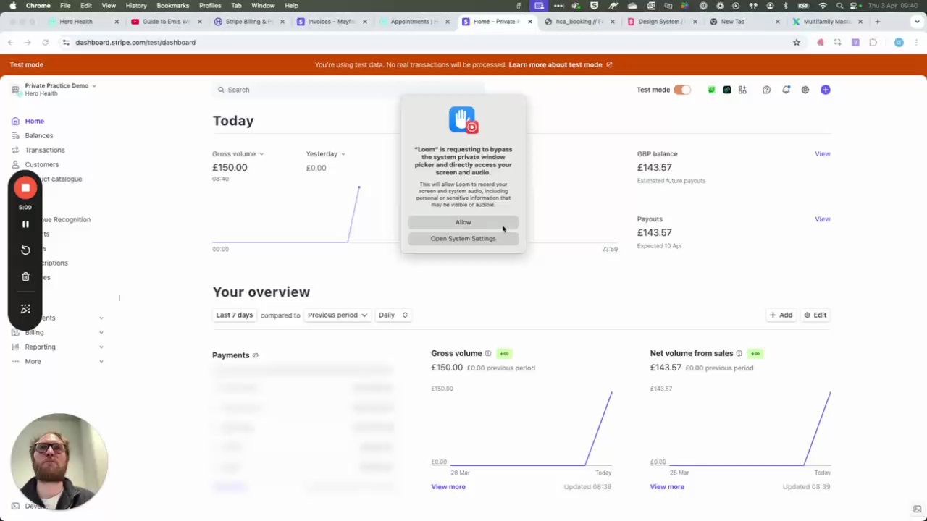Stop the Loom recording with the red button
This screenshot has height=521, width=927.
click(x=25, y=187)
